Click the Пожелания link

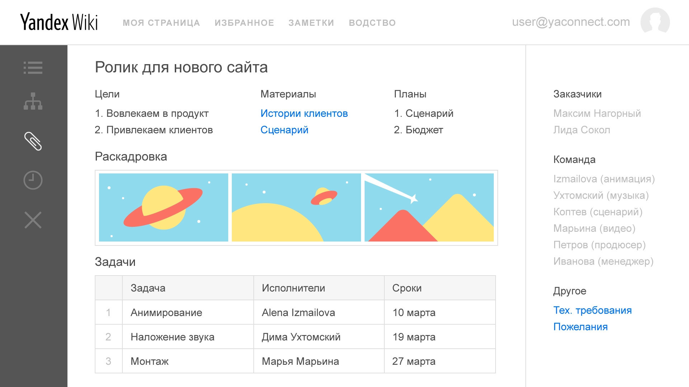pos(580,327)
